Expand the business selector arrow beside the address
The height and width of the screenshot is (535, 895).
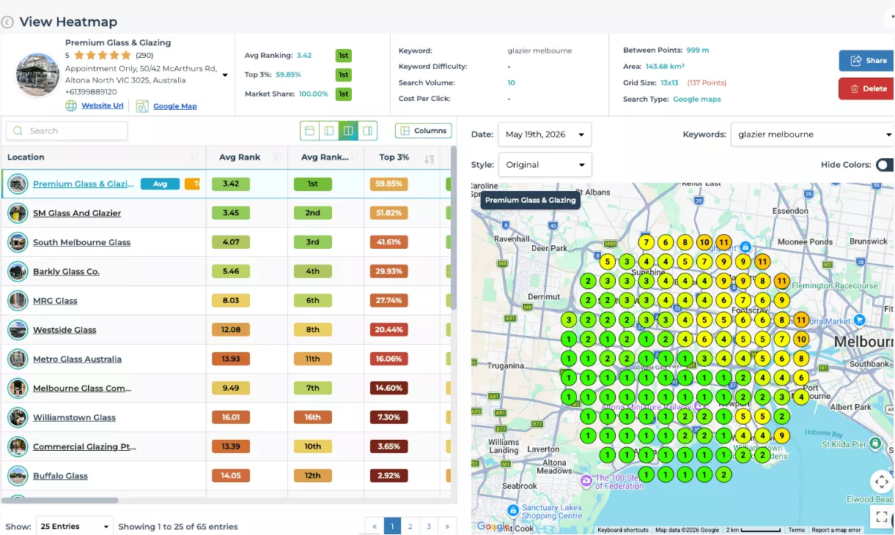225,75
